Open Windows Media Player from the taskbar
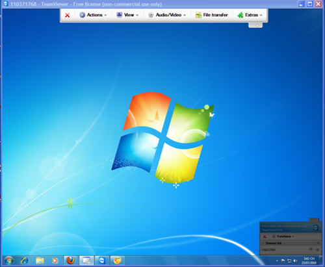 [55, 261]
